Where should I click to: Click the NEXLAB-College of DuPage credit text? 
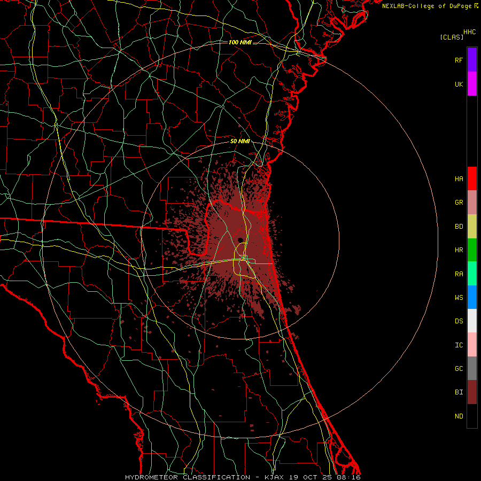pos(426,6)
